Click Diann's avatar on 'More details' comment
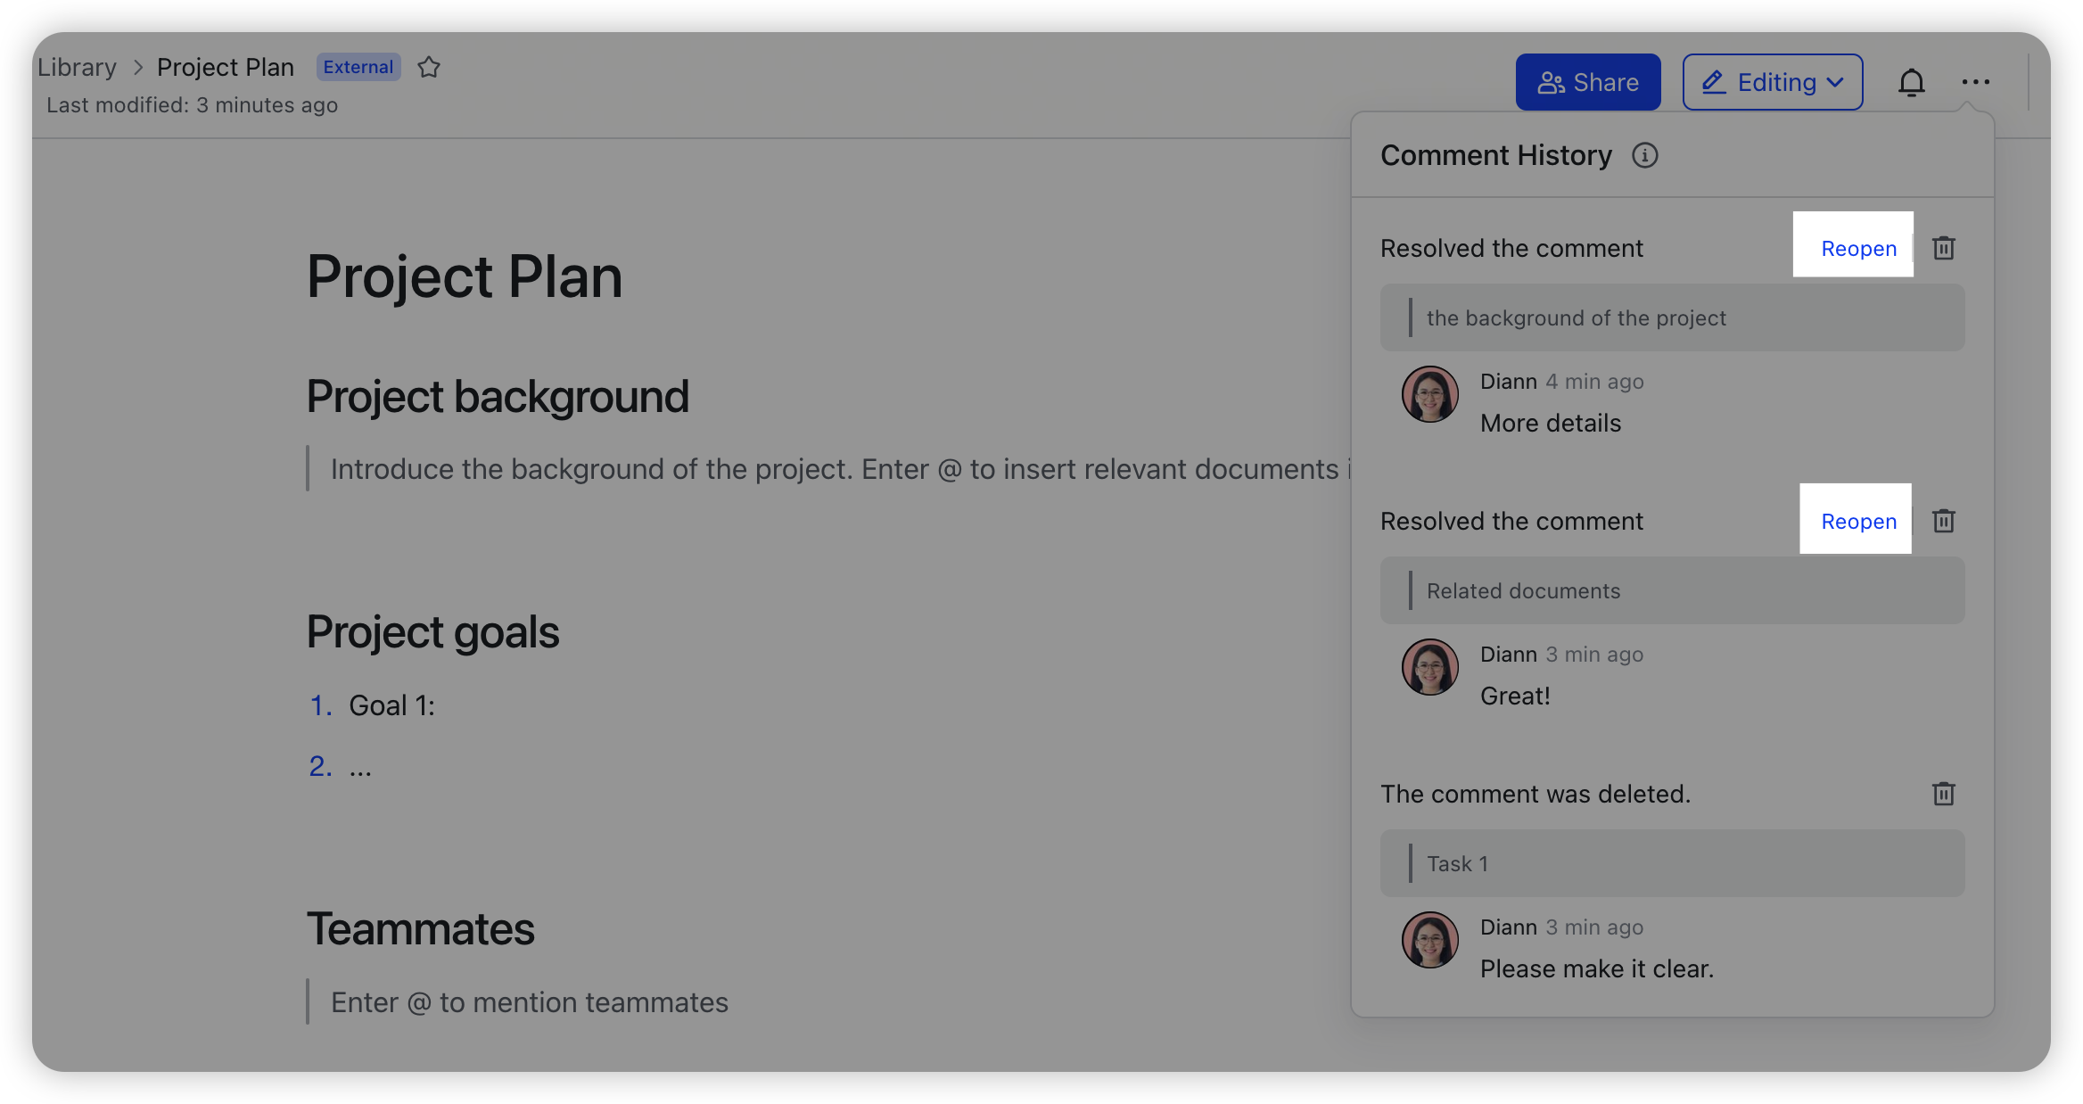 pyautogui.click(x=1429, y=394)
